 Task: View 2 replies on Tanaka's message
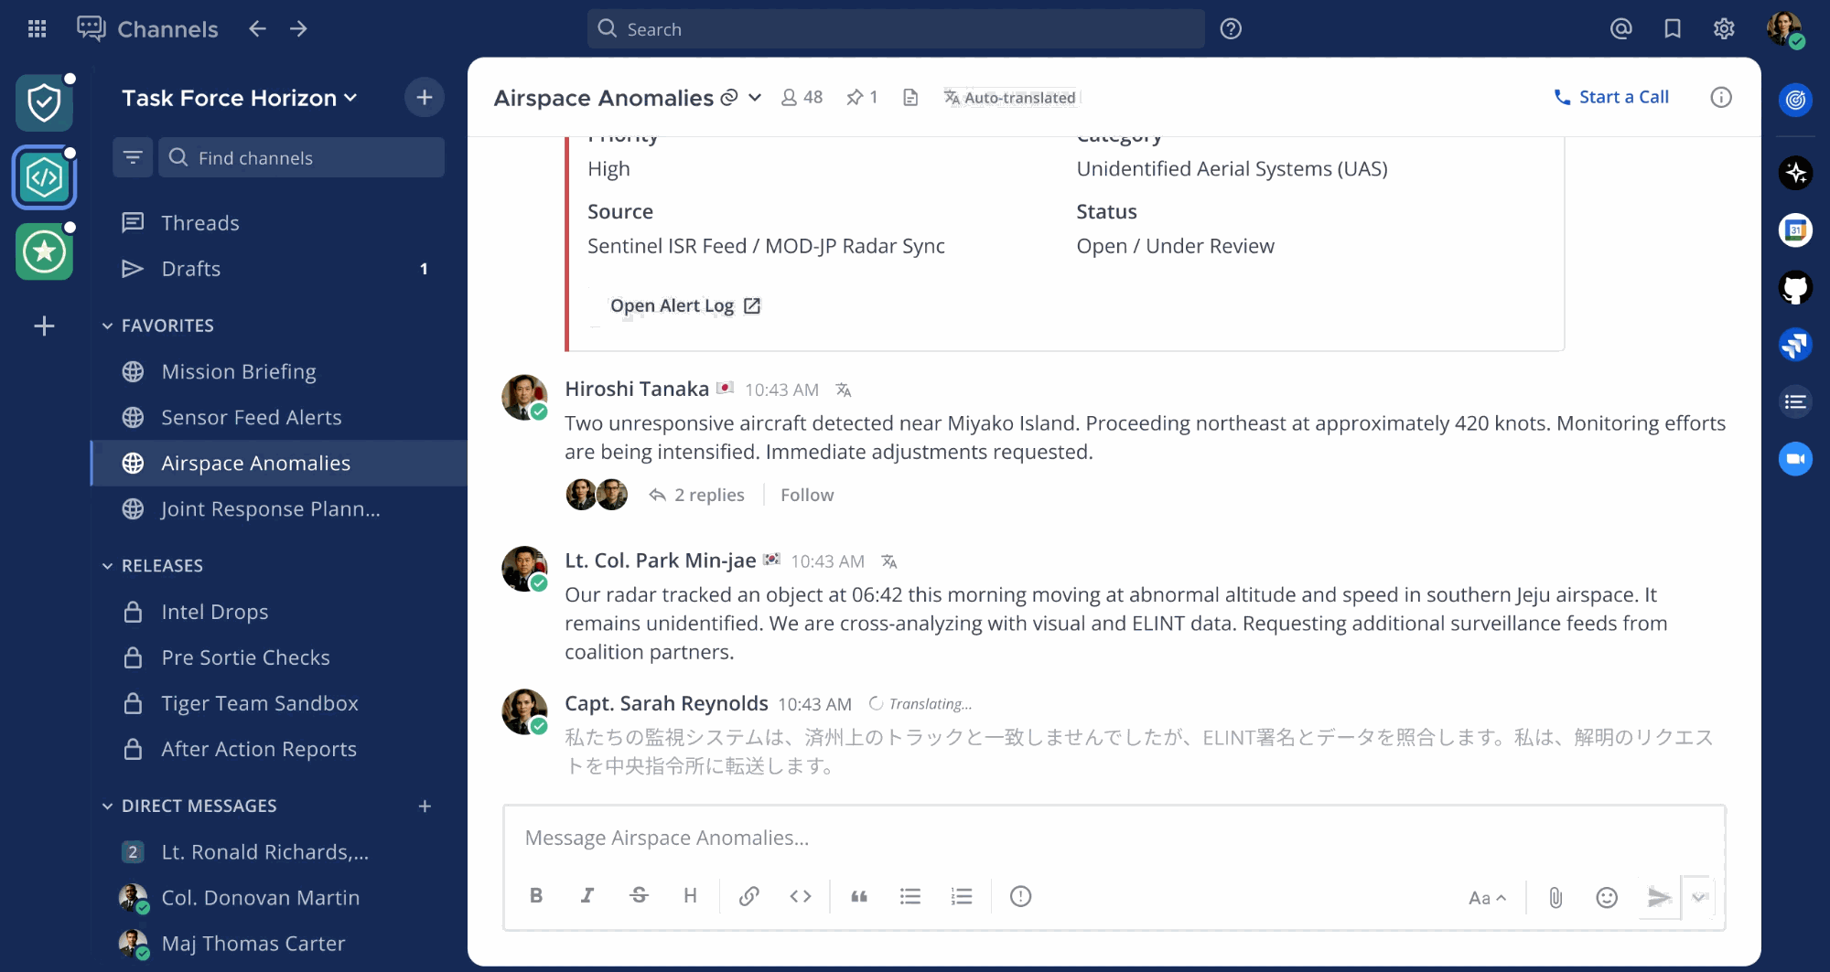696,495
